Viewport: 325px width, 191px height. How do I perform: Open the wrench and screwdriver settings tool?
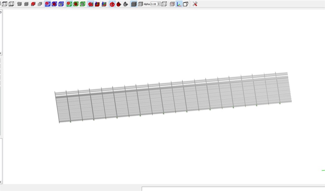(195, 4)
